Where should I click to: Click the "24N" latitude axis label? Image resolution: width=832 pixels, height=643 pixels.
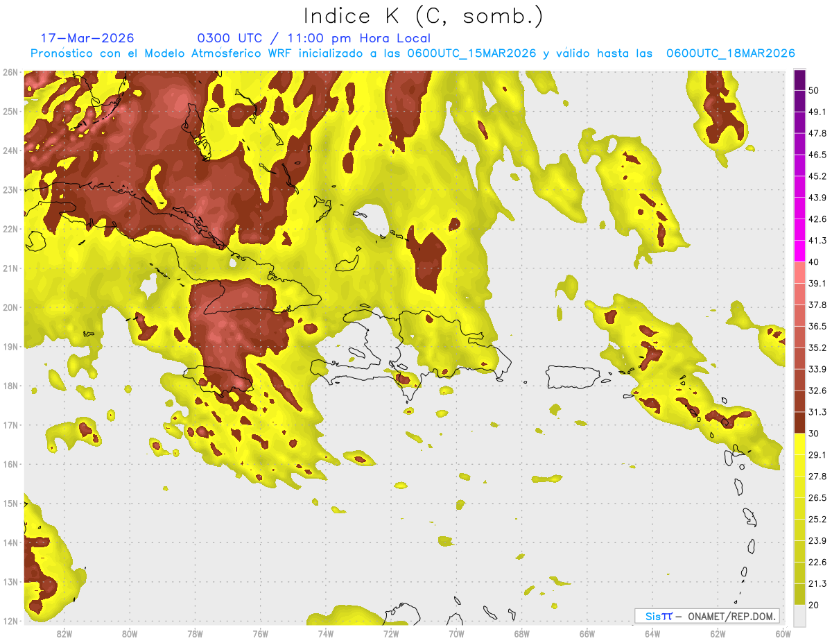pyautogui.click(x=11, y=151)
